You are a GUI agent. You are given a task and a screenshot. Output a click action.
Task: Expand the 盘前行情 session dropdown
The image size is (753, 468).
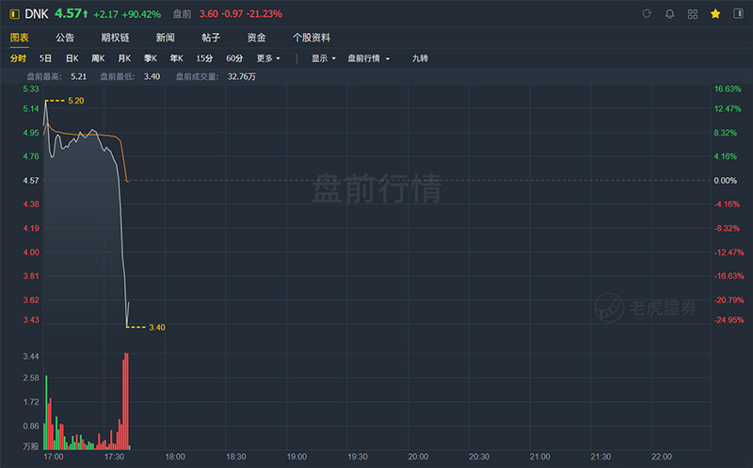368,58
